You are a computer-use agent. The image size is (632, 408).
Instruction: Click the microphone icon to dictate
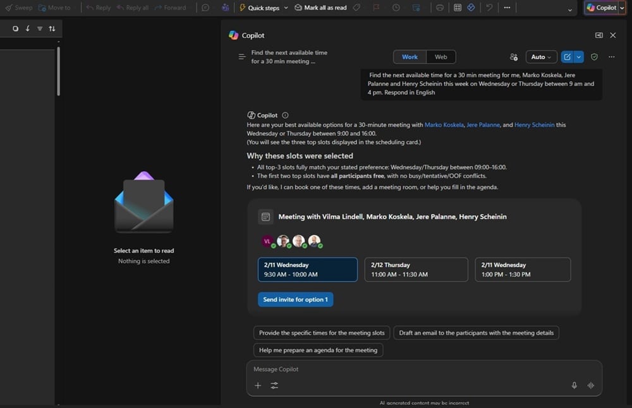coord(574,385)
